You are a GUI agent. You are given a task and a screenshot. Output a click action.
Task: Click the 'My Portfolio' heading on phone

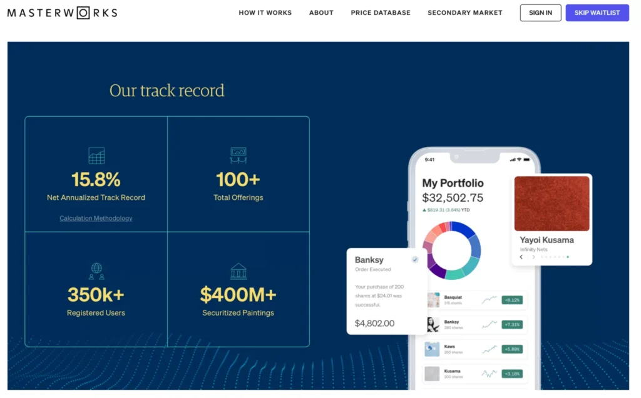pyautogui.click(x=453, y=183)
